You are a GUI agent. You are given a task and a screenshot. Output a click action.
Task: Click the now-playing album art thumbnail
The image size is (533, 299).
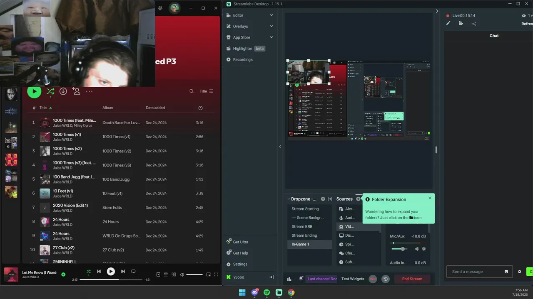(11, 274)
